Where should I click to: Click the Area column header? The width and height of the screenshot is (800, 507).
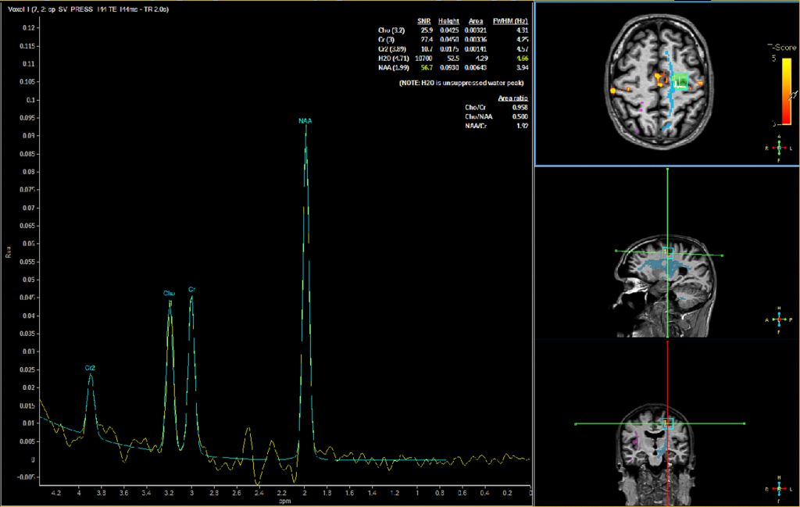click(x=476, y=21)
